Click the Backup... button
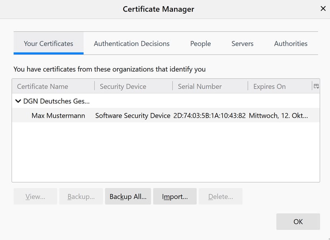This screenshot has height=240, width=330. 81,197
